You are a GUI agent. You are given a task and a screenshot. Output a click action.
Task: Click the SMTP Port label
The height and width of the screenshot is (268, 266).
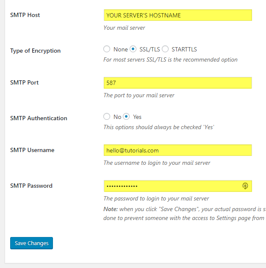(x=25, y=82)
